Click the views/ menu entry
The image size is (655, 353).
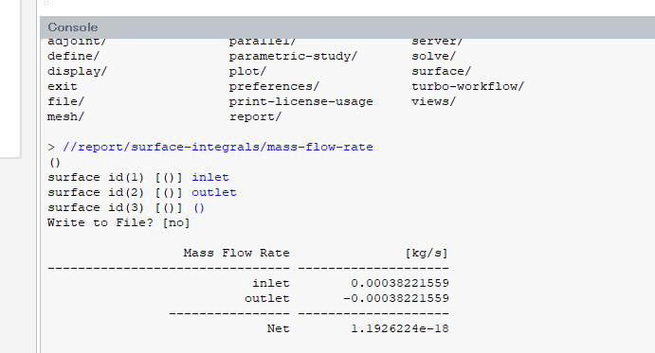pyautogui.click(x=433, y=101)
